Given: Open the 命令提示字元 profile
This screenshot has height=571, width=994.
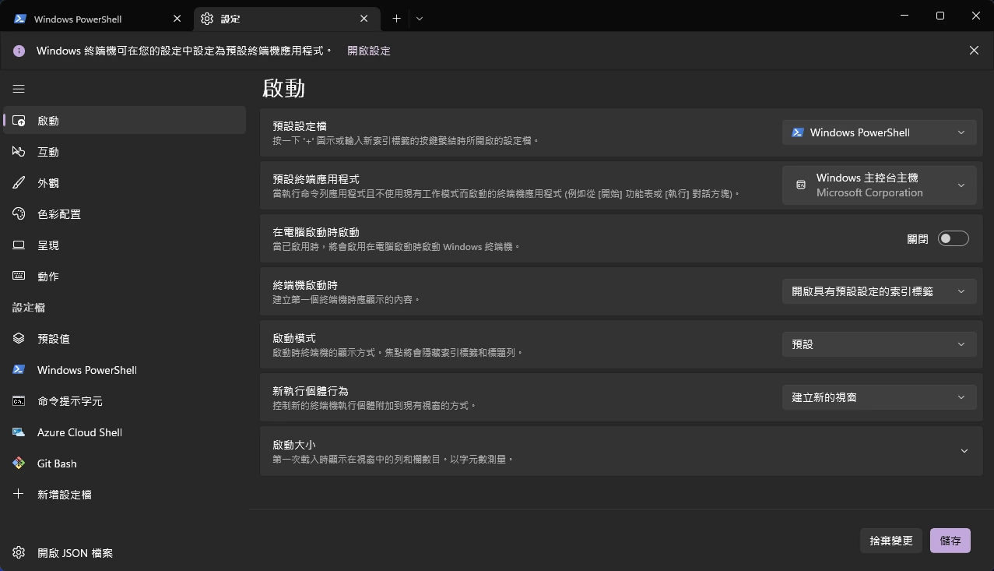Looking at the screenshot, I should pos(70,401).
